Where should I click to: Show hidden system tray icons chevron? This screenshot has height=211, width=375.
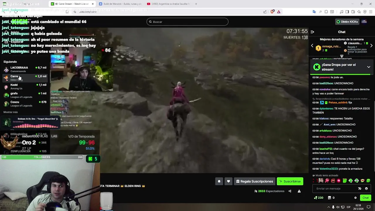pyautogui.click(x=328, y=207)
